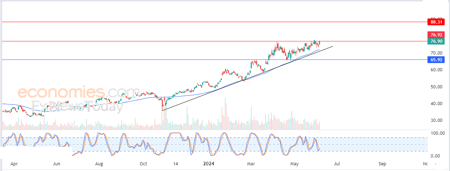Viewport: 450px width, 171px height.
Task: Click the Jul label on time axis
Action: [337, 164]
